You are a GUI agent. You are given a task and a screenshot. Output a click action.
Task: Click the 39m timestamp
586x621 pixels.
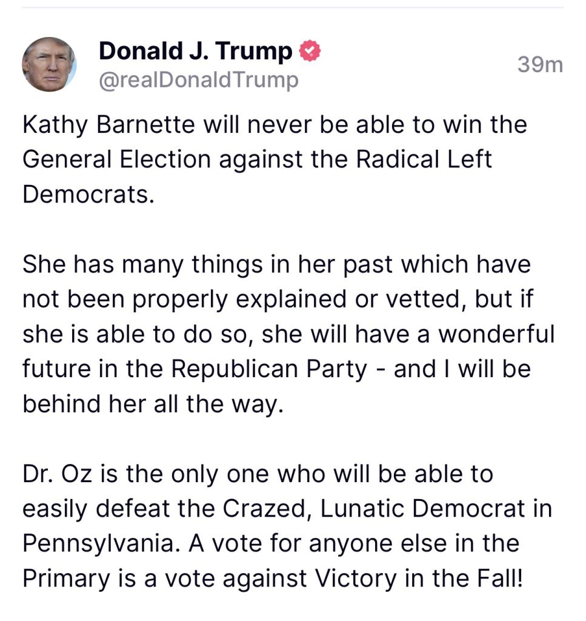click(x=540, y=64)
